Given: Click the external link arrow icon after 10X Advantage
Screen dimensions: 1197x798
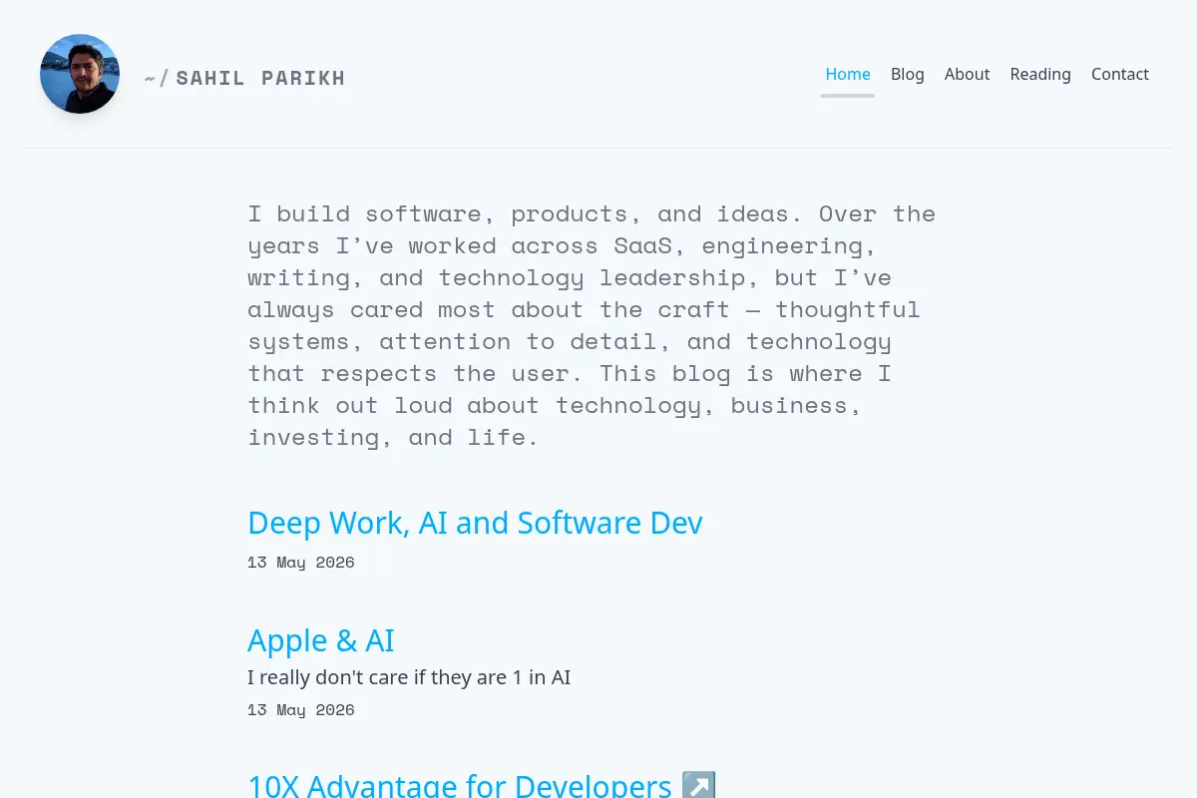Looking at the screenshot, I should tap(699, 785).
